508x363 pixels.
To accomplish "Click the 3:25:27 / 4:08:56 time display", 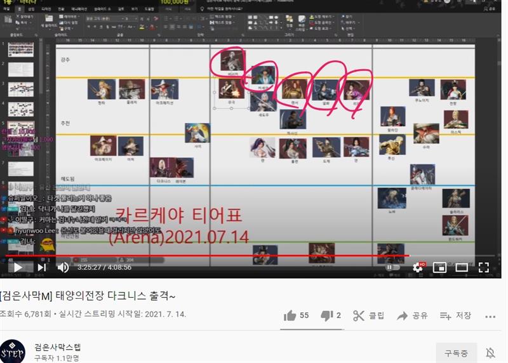I will [x=104, y=267].
